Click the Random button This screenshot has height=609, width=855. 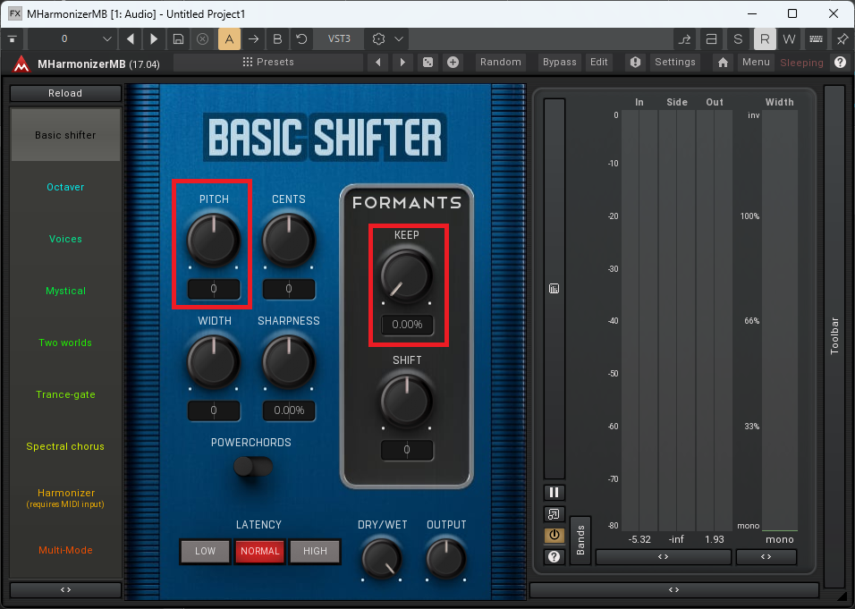(501, 63)
